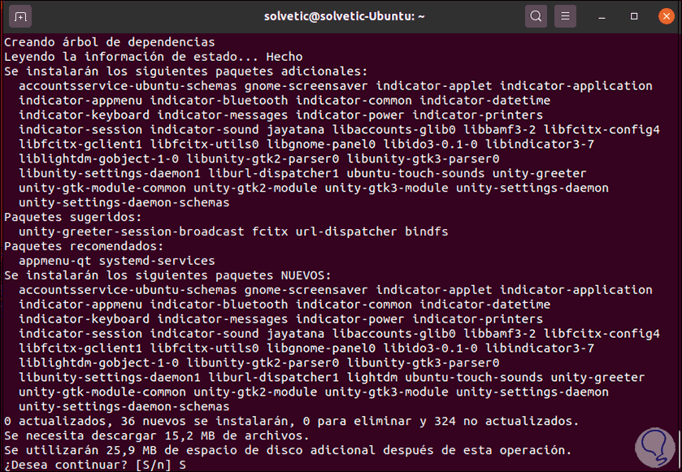Click the word 'lightdm' in package list
Viewport: 682px width, 472px height.
click(371, 377)
